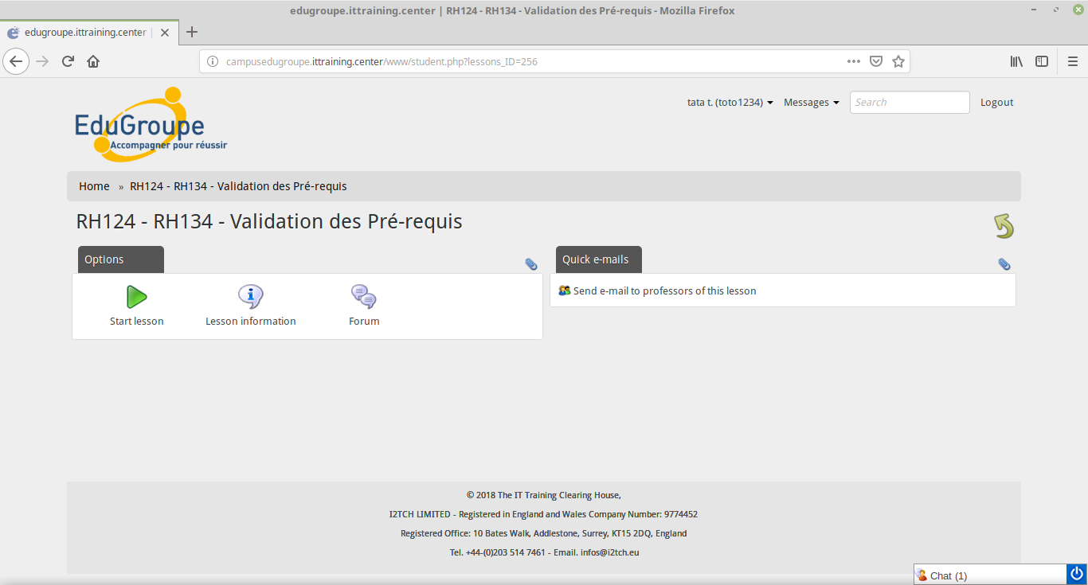
Task: Open the Firefox hamburger menu
Action: tap(1072, 61)
